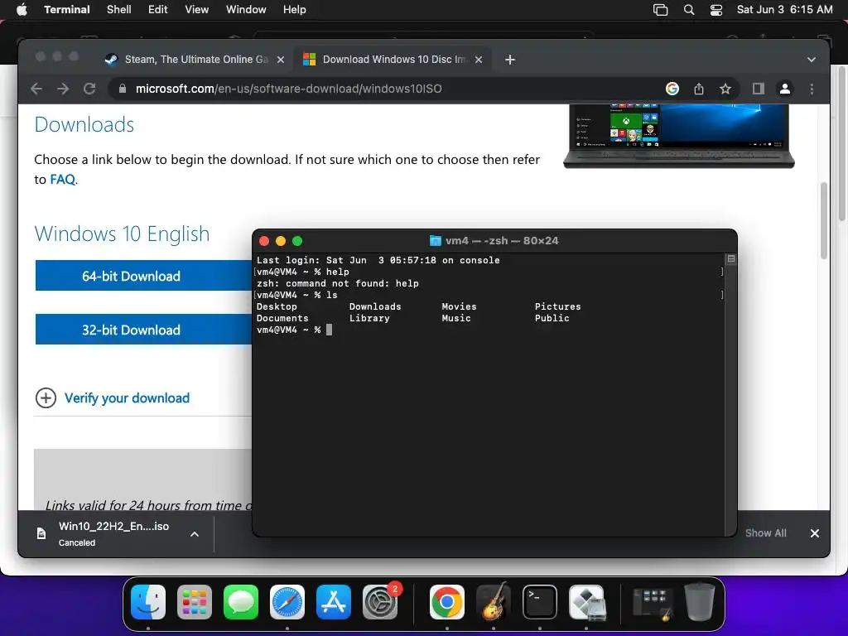Open Finder from the Dock
The image size is (848, 636).
pos(147,602)
